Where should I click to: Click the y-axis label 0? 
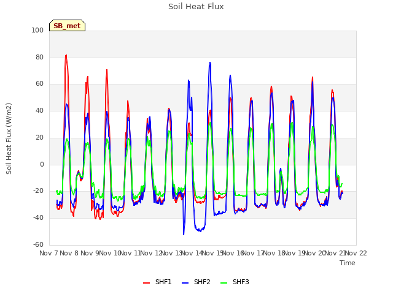click(42, 164)
